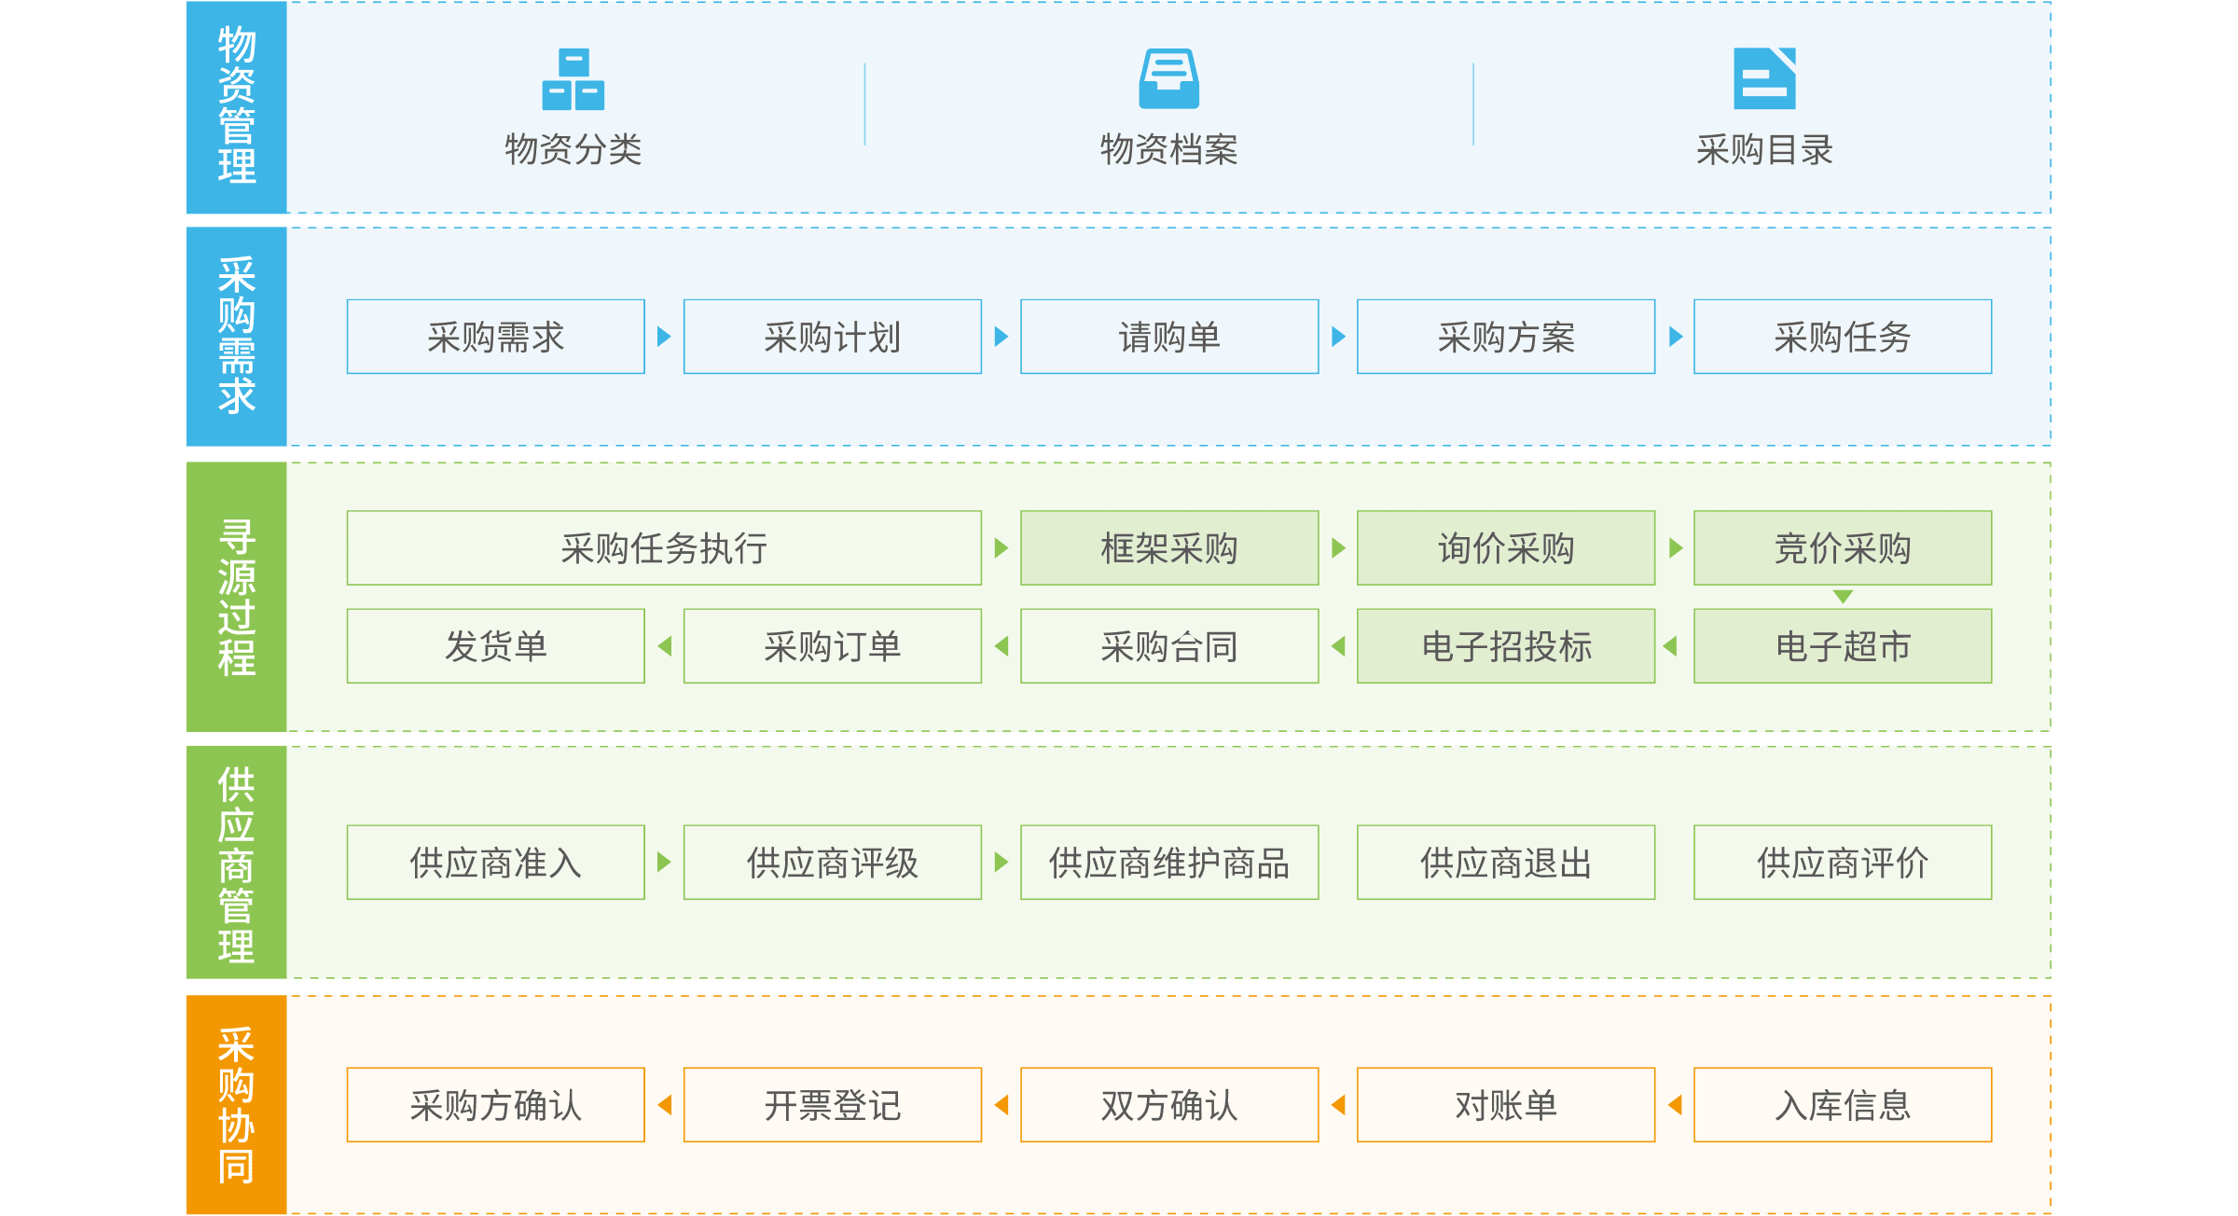Click orange arrow between 对账单 and 入库信息
The width and height of the screenshot is (2238, 1216).
[1675, 1105]
